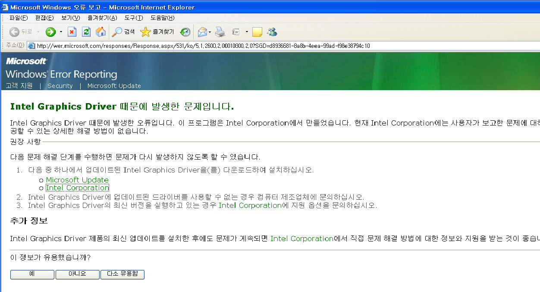540x292 pixels.
Task: Click the 권장 사항 section label
Action: click(25, 141)
